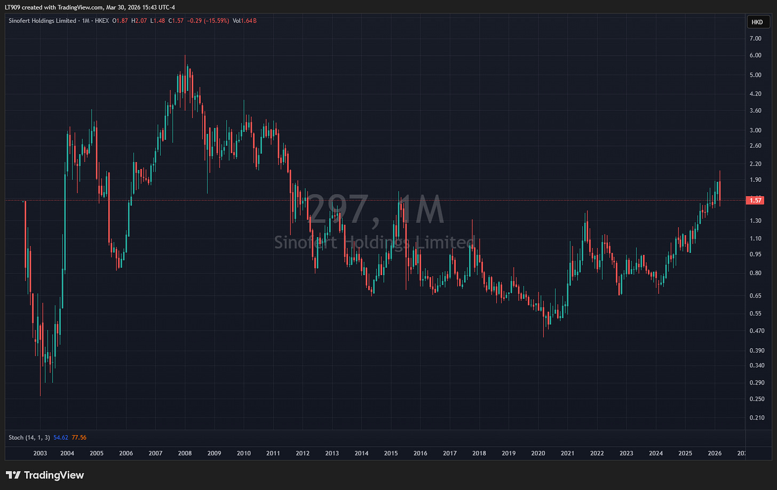Click the 2018 label on the time axis
This screenshot has height=490, width=777.
coord(479,454)
